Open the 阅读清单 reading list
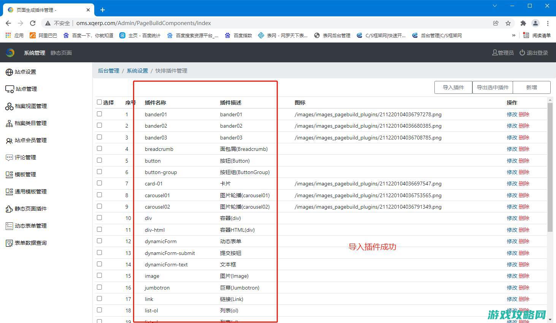 (537, 35)
